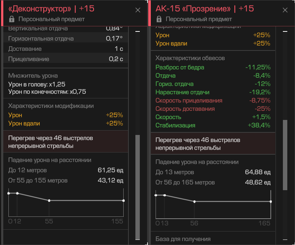Click the lock icon in the «Деконструктор» panel
Viewport: 295px width, 245px height.
11,19
